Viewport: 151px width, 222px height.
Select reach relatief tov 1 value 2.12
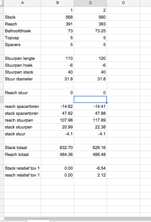tap(90, 175)
